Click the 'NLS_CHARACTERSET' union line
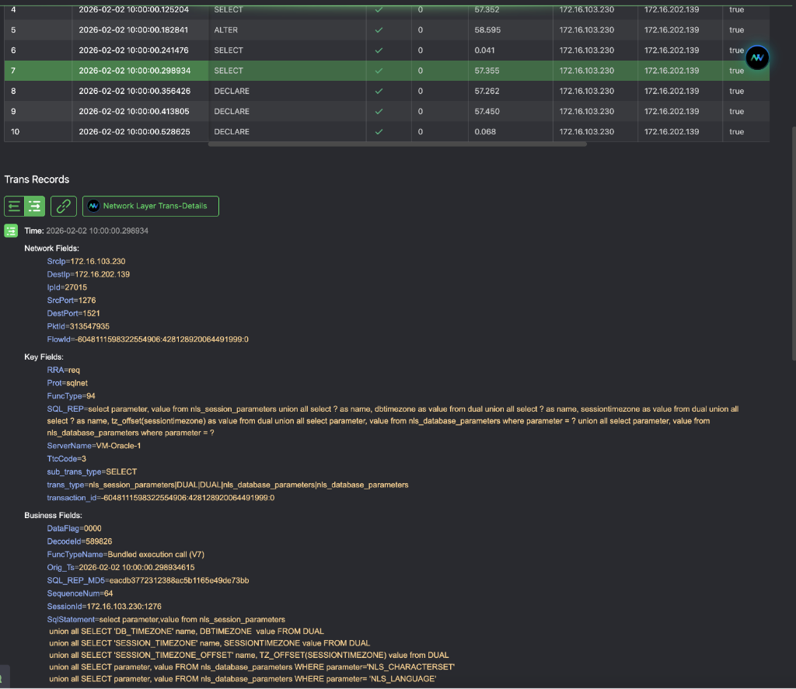796x689 pixels. click(252, 666)
